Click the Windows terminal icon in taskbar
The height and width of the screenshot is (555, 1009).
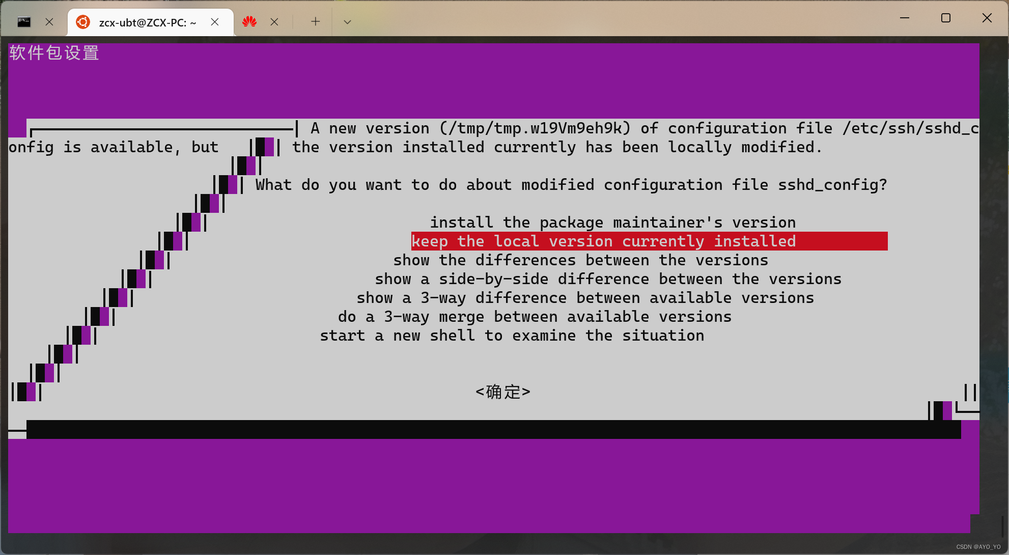[24, 22]
